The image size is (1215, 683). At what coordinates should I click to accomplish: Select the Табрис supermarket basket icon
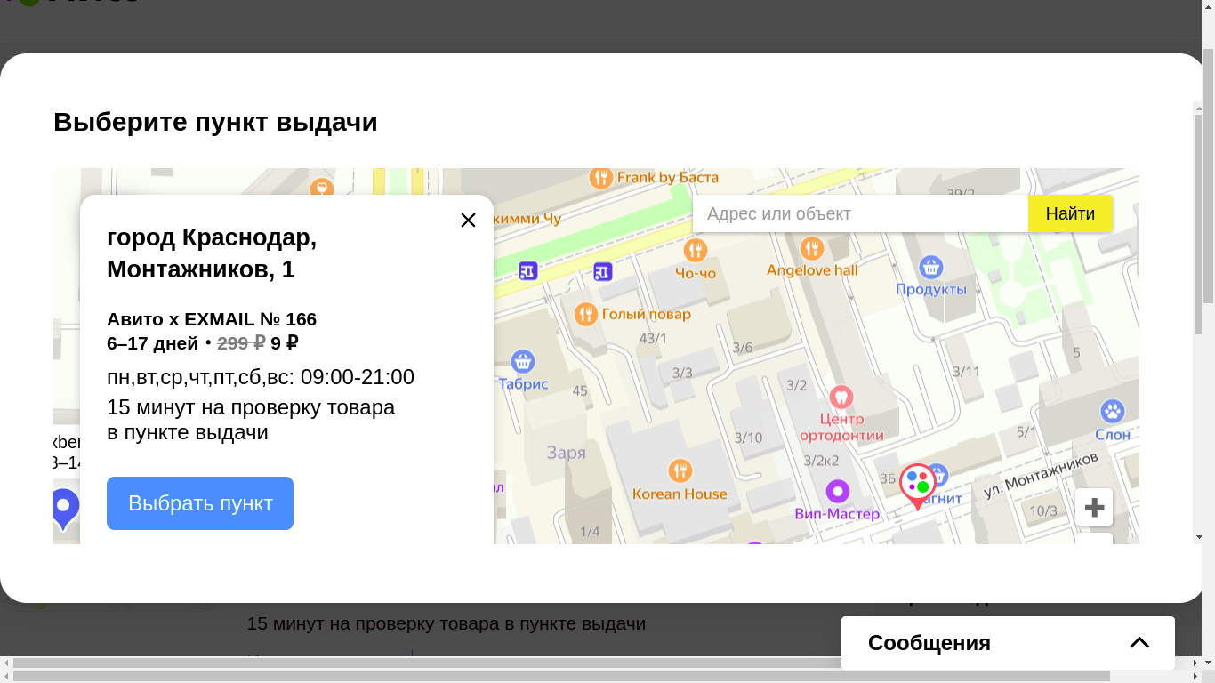[523, 361]
